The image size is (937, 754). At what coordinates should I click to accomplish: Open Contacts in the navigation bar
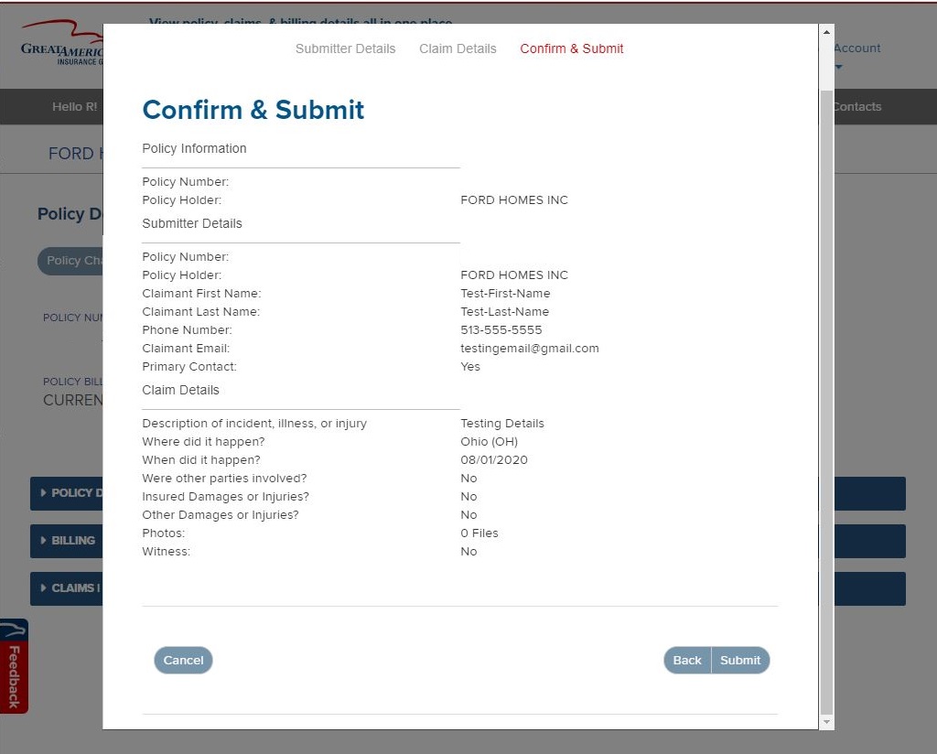(x=856, y=106)
